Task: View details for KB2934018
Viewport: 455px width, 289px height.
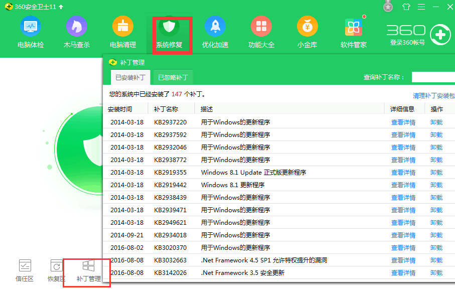Action: point(403,235)
